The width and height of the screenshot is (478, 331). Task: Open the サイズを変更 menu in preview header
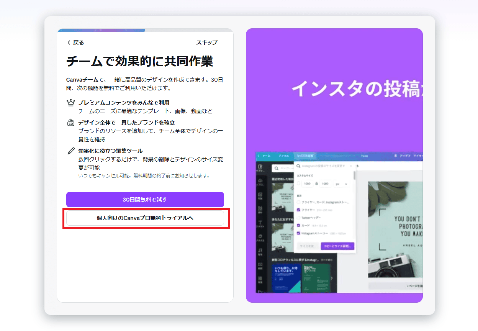point(305,156)
